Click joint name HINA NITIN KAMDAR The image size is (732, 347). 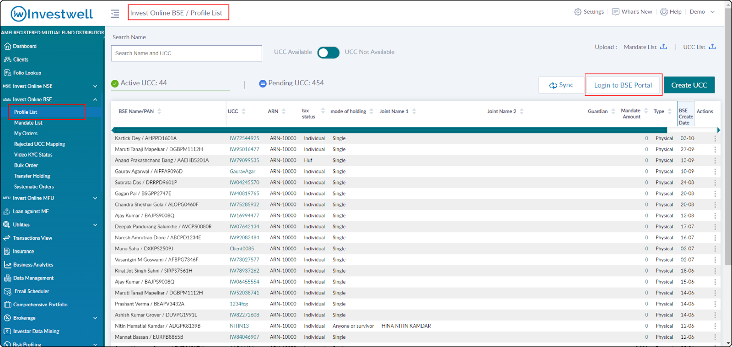406,326
